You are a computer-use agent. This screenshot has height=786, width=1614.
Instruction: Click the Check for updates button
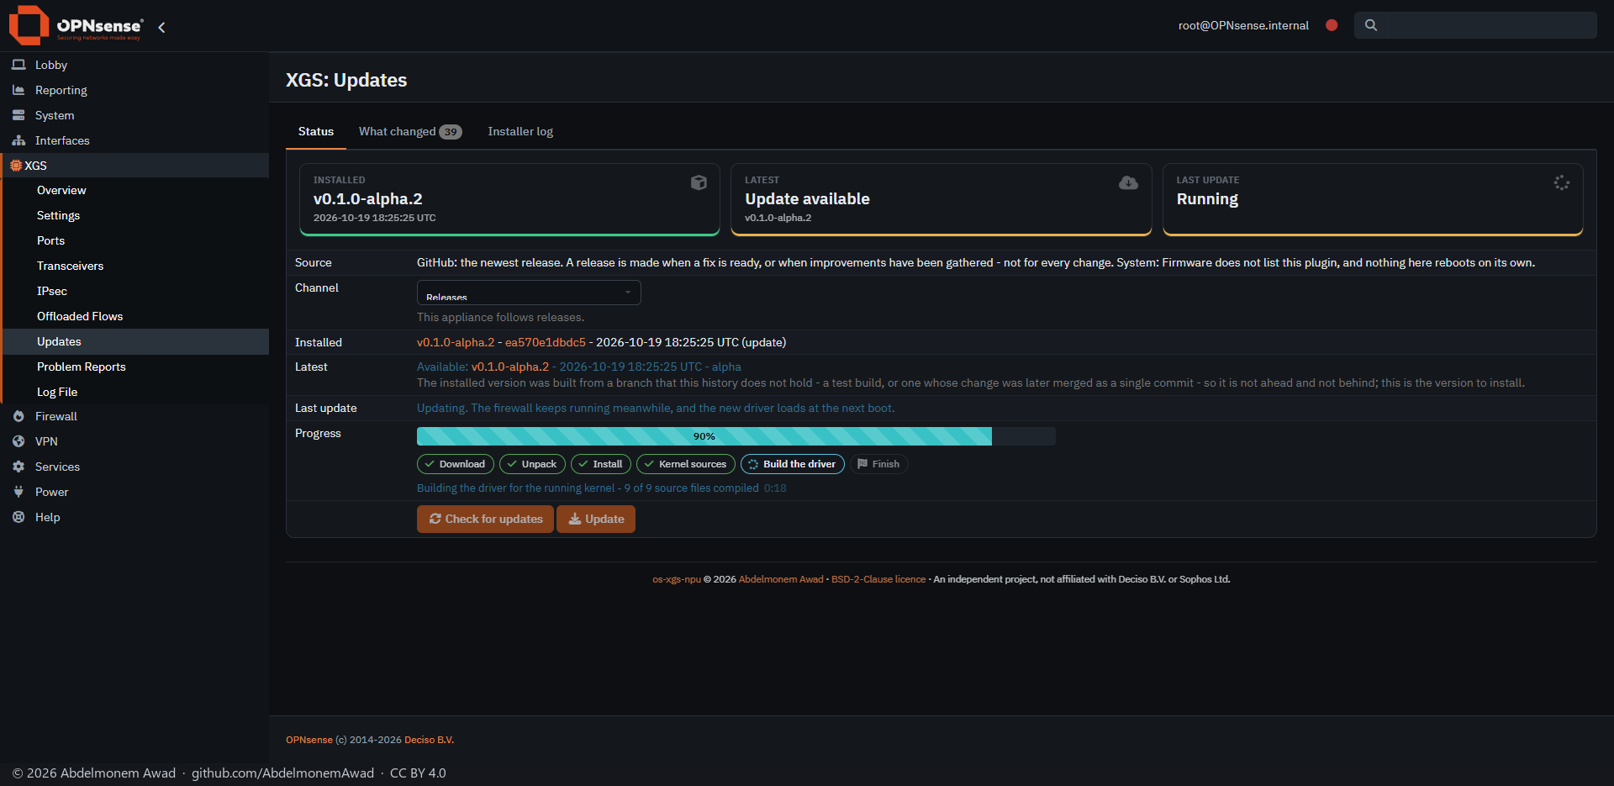click(x=485, y=519)
